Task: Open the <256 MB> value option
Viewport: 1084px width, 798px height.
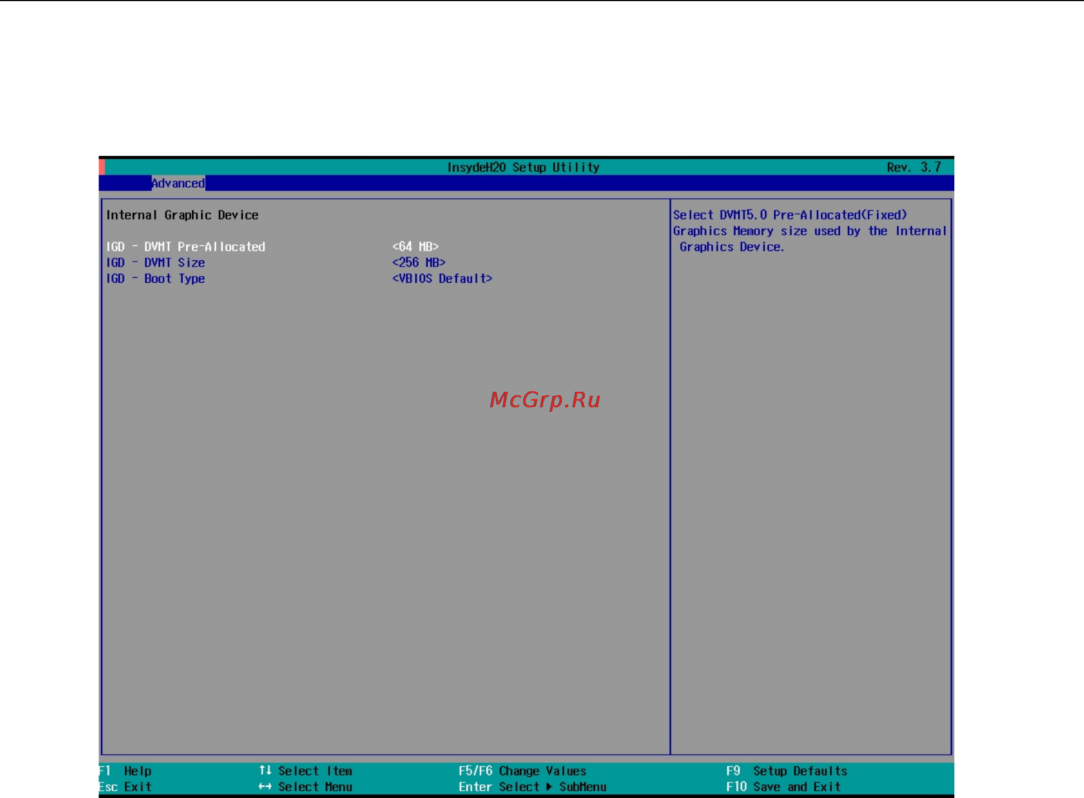Action: pos(419,263)
